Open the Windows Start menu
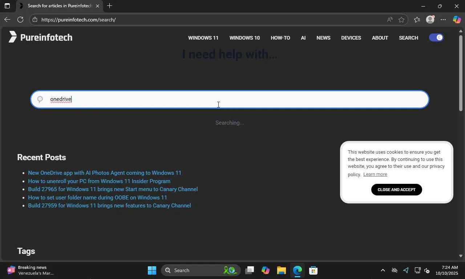 [x=152, y=270]
